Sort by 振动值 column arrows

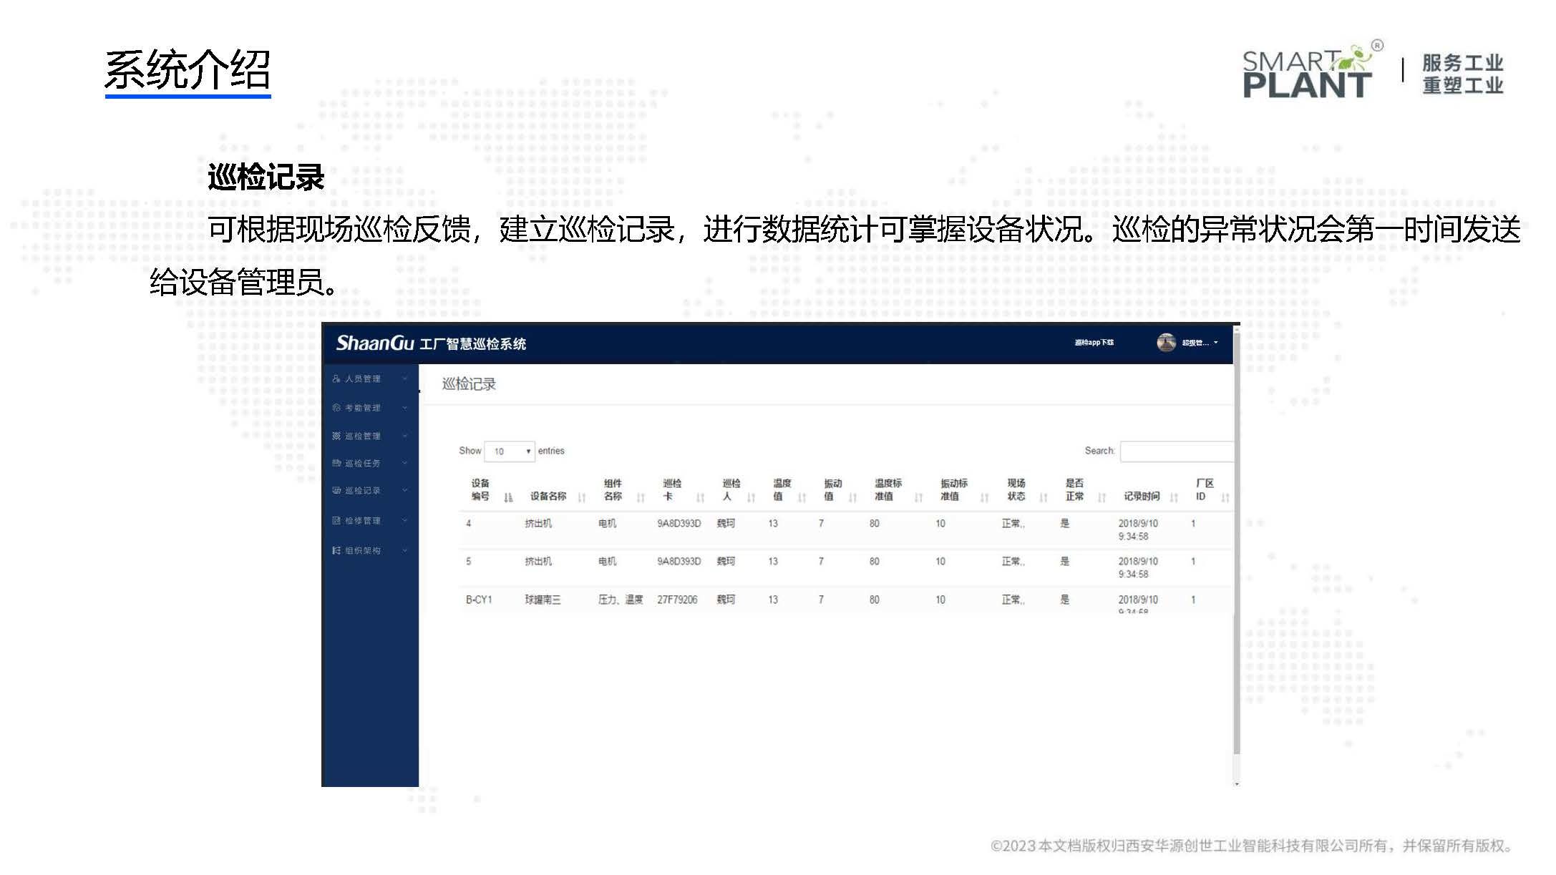(852, 497)
